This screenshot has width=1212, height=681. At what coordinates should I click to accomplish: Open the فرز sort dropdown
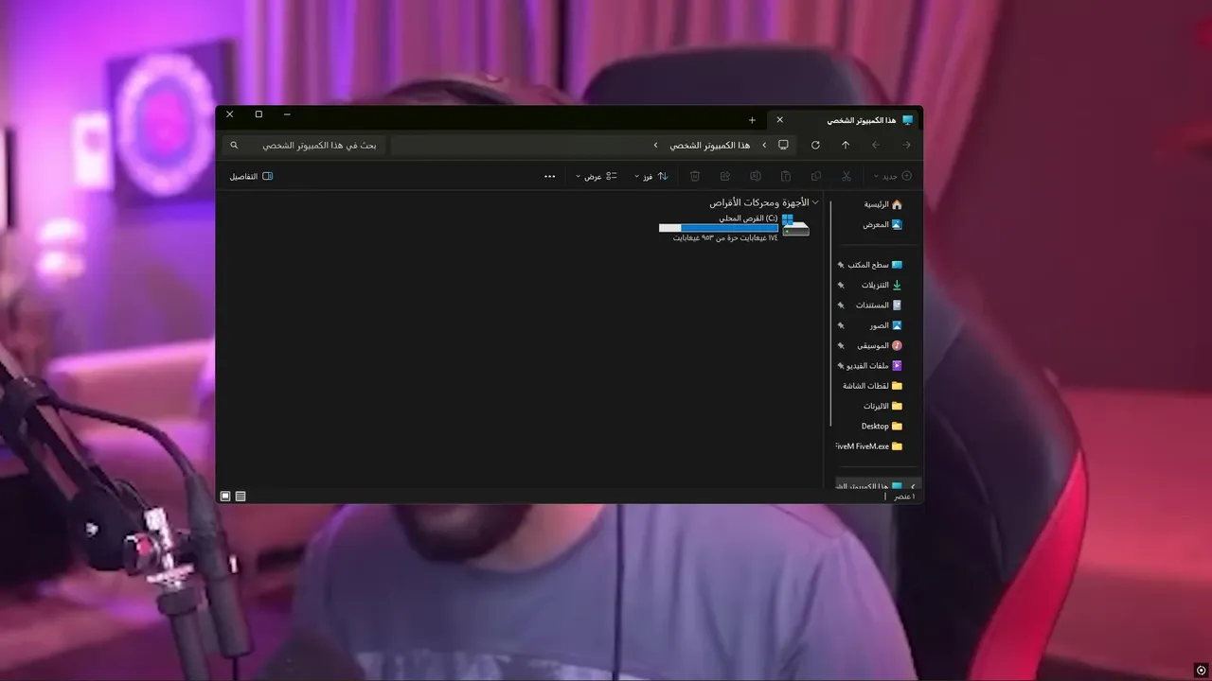pos(651,176)
